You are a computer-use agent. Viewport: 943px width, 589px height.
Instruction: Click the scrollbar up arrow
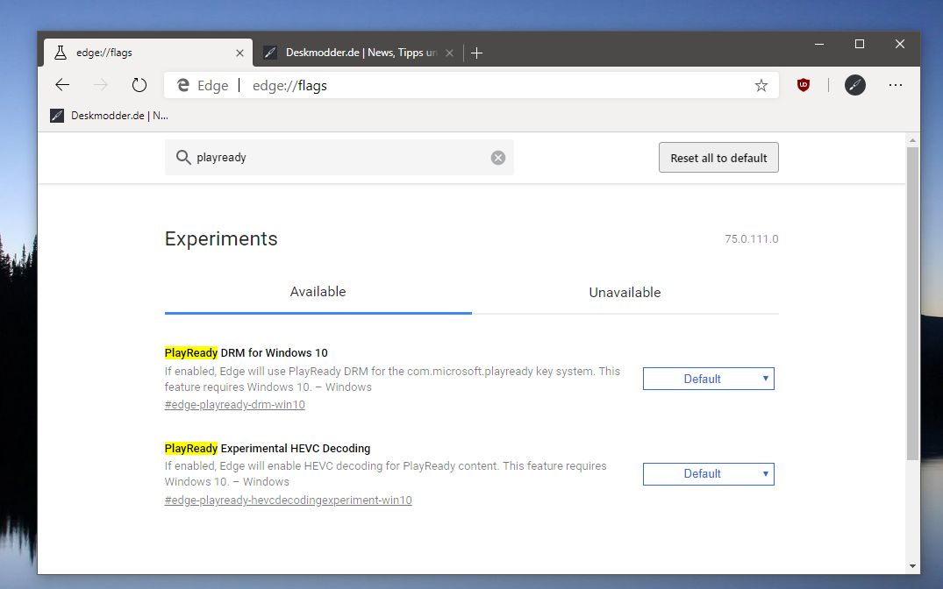coord(912,140)
